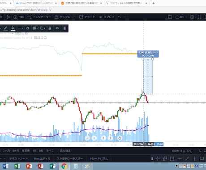Set range to 1年
The width and height of the screenshot is (206, 170).
[34, 151]
